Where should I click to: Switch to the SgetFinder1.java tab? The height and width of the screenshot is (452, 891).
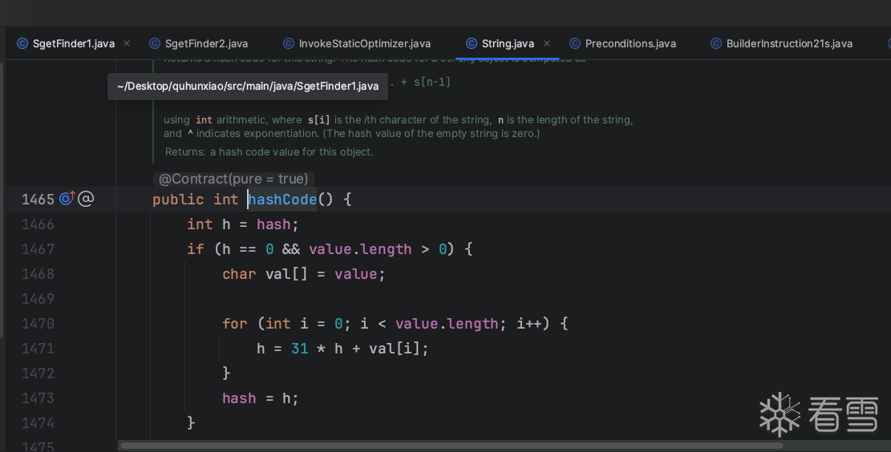click(73, 44)
